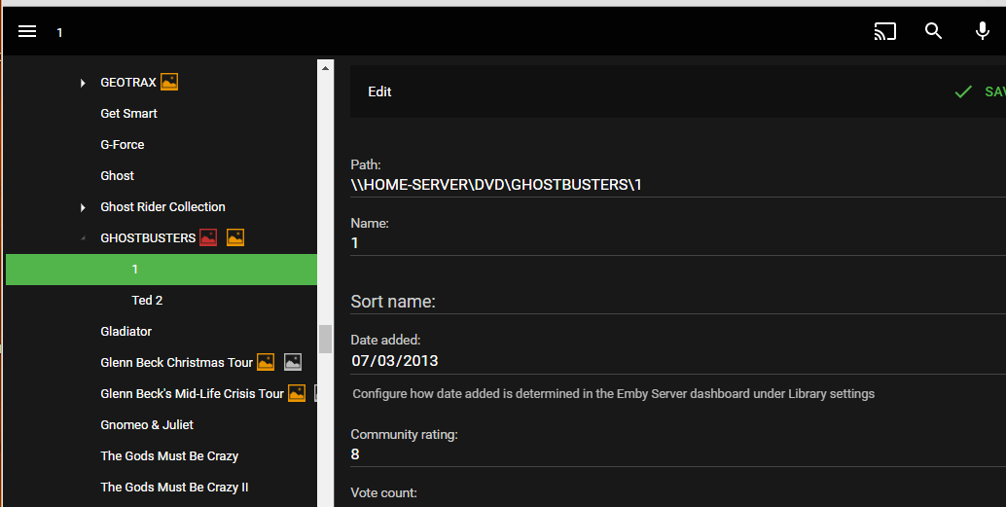Image resolution: width=1006 pixels, height=507 pixels.
Task: Click the date added configuration hint text
Action: (x=613, y=393)
